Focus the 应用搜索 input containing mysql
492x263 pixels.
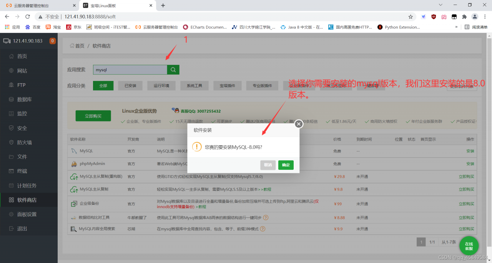pyautogui.click(x=130, y=70)
